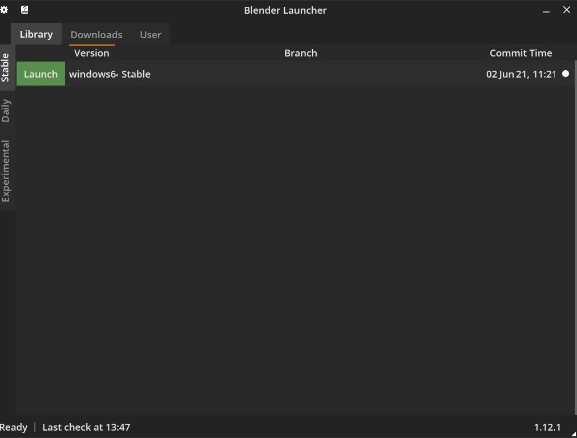The image size is (577, 438).
Task: Switch to the Library tab
Action: (x=36, y=34)
